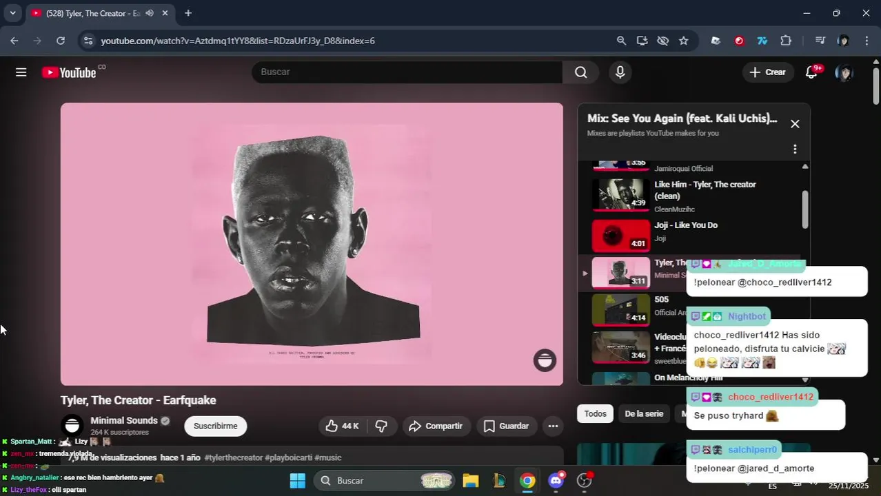This screenshot has width=881, height=496.
Task: Select the Todos filter chip
Action: pos(595,414)
